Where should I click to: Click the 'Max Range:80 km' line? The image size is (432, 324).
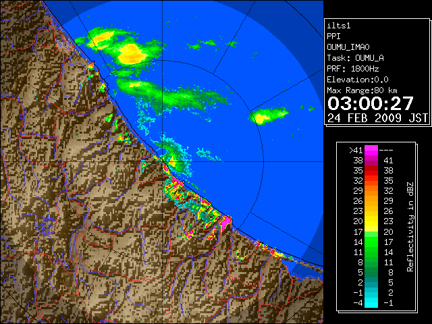coord(362,90)
